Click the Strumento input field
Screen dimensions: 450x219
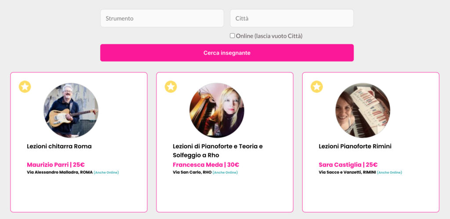[162, 18]
